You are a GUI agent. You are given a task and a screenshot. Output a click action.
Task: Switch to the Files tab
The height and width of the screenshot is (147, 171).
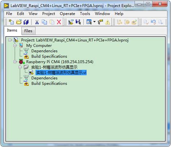pyautogui.click(x=28, y=31)
